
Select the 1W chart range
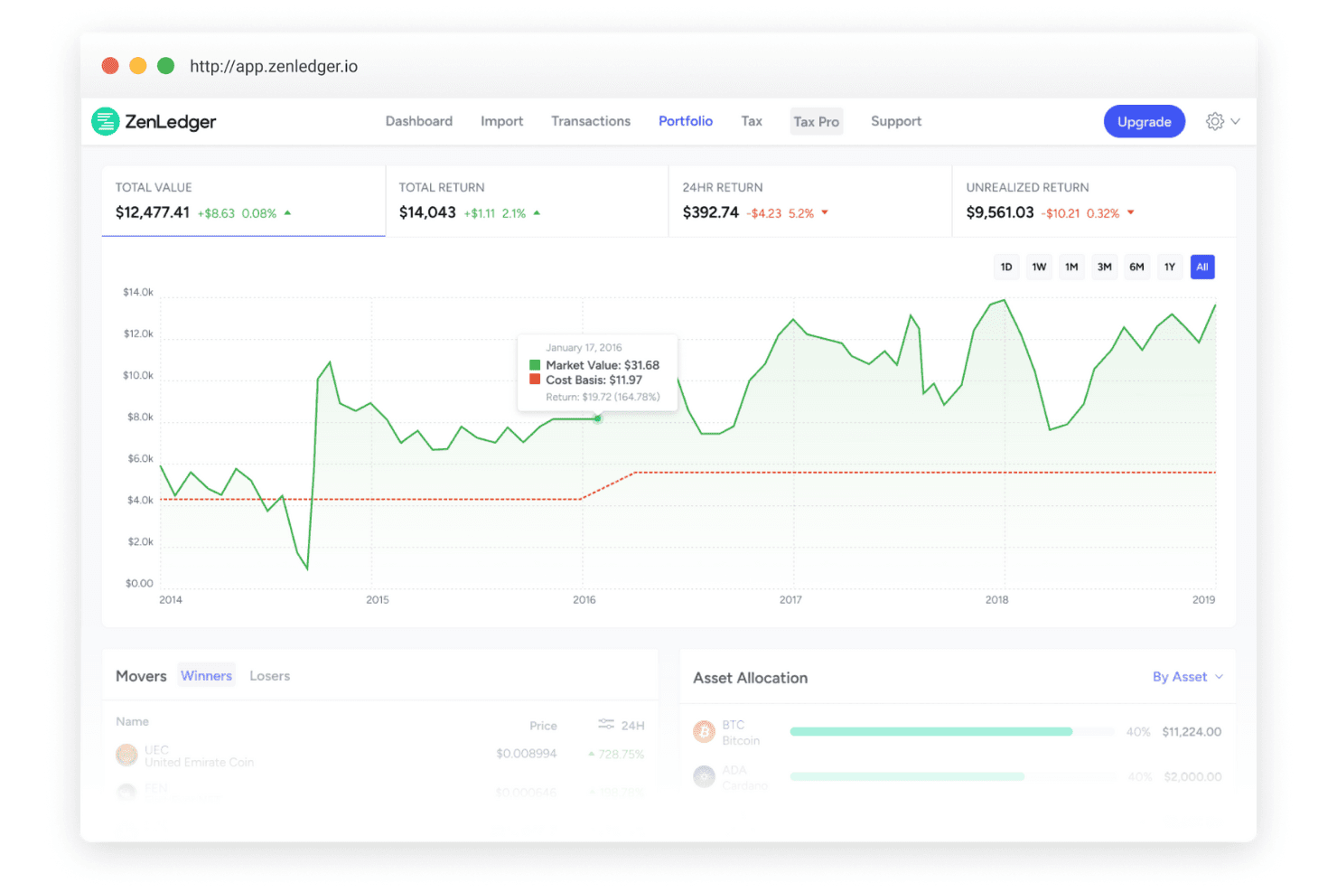[x=1039, y=267]
